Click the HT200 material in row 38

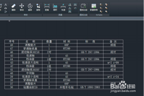pos(67,80)
